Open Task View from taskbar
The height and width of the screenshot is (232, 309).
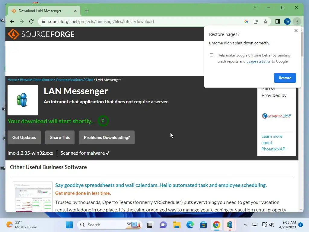coord(149,225)
